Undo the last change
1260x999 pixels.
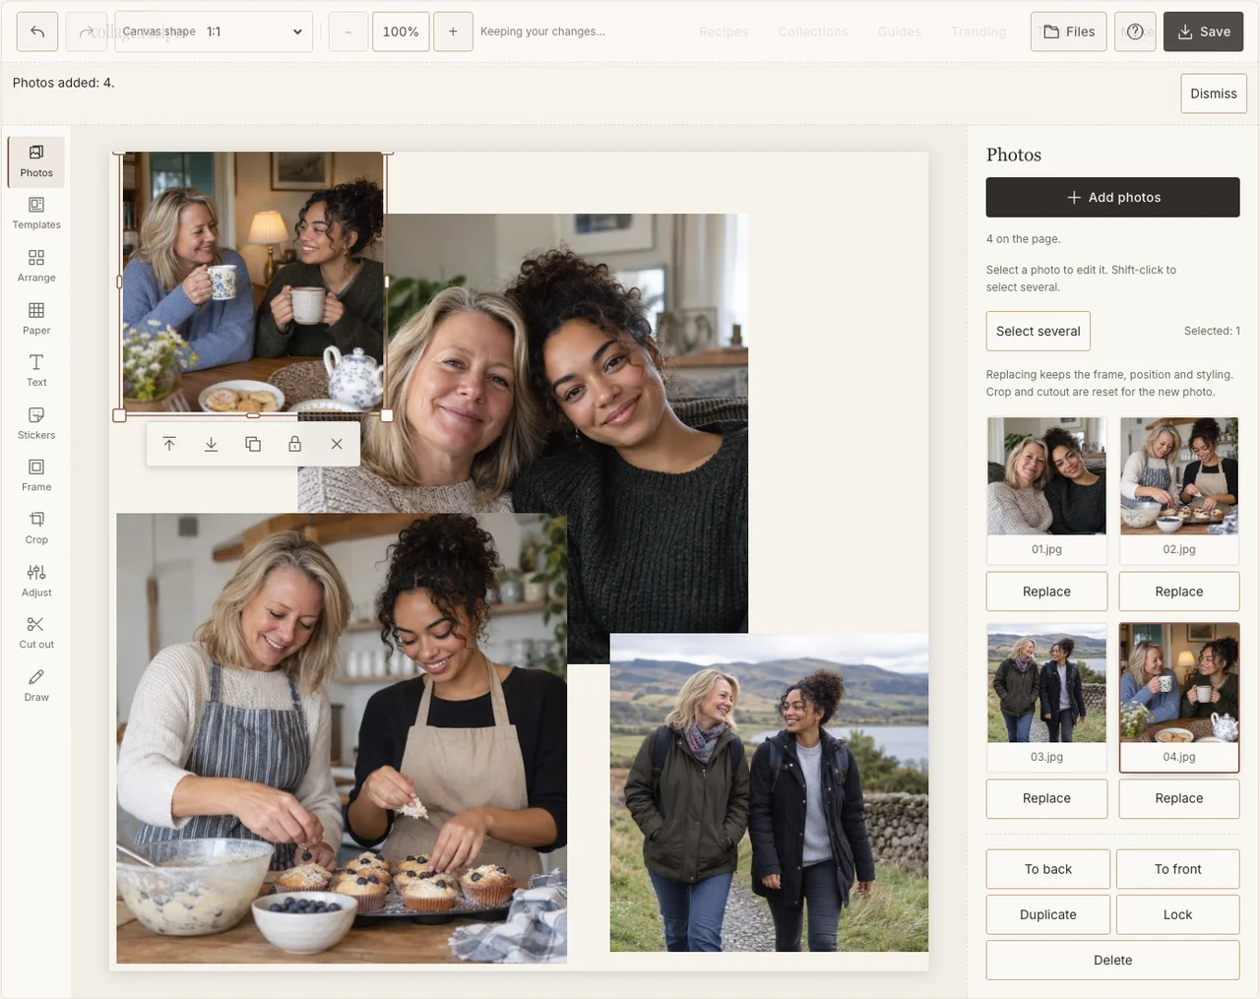point(37,31)
